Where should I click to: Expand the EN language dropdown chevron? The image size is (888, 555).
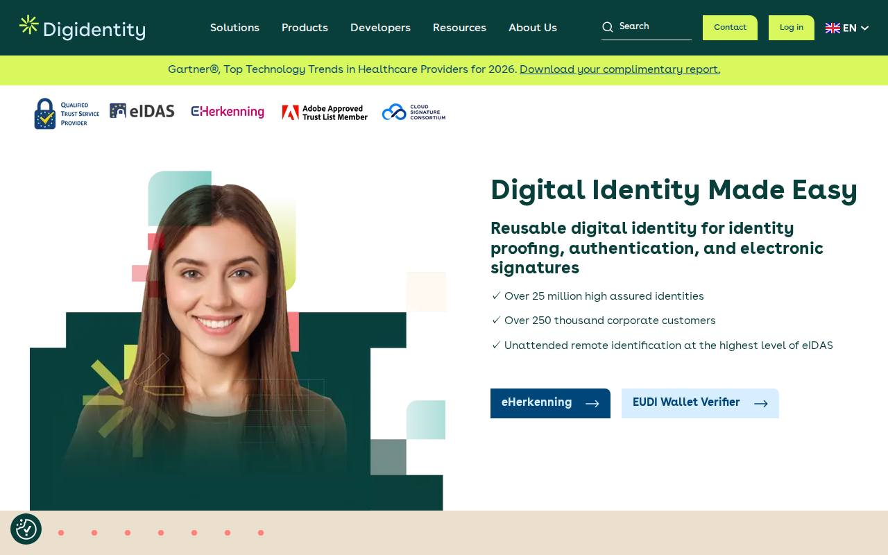[864, 28]
